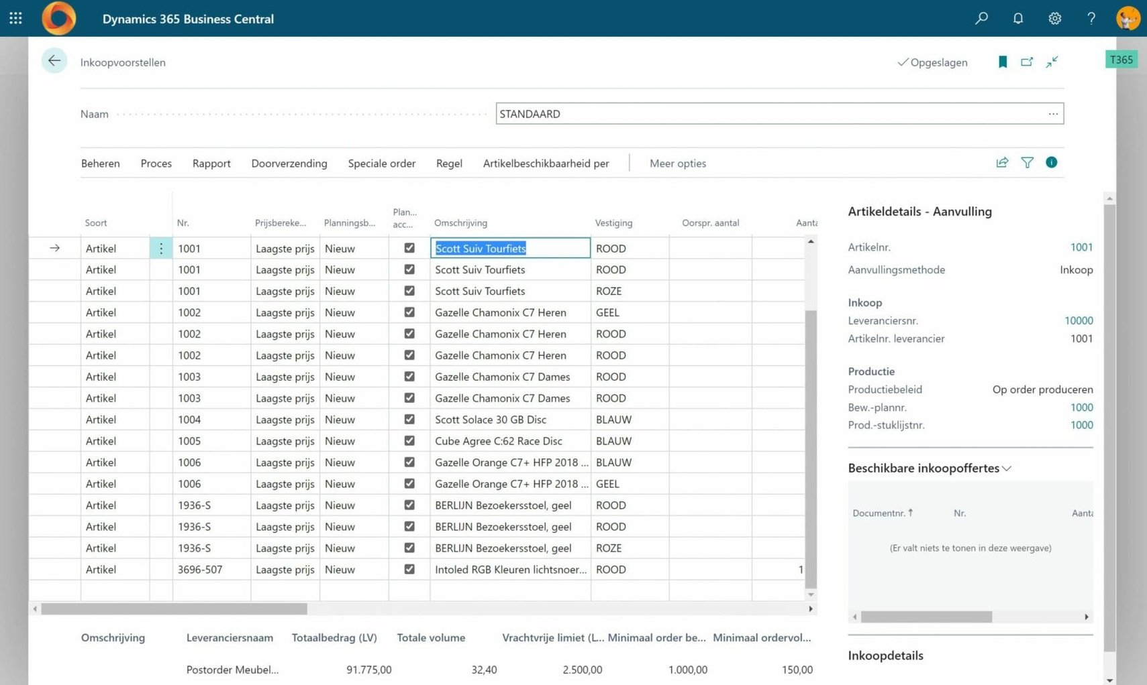Open Prod.-stuklijstnr. 1000 link
Viewport: 1147px width, 685px height.
tap(1081, 425)
